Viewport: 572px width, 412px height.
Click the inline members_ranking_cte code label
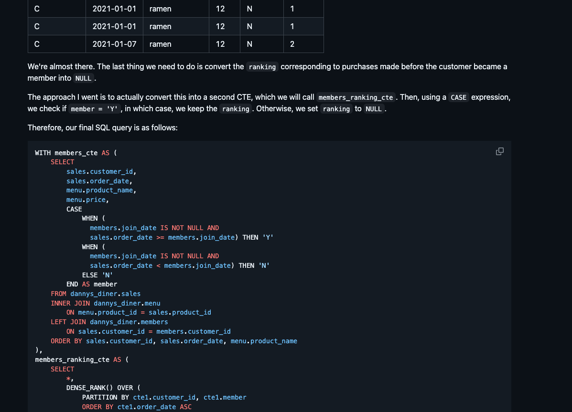[x=356, y=97]
